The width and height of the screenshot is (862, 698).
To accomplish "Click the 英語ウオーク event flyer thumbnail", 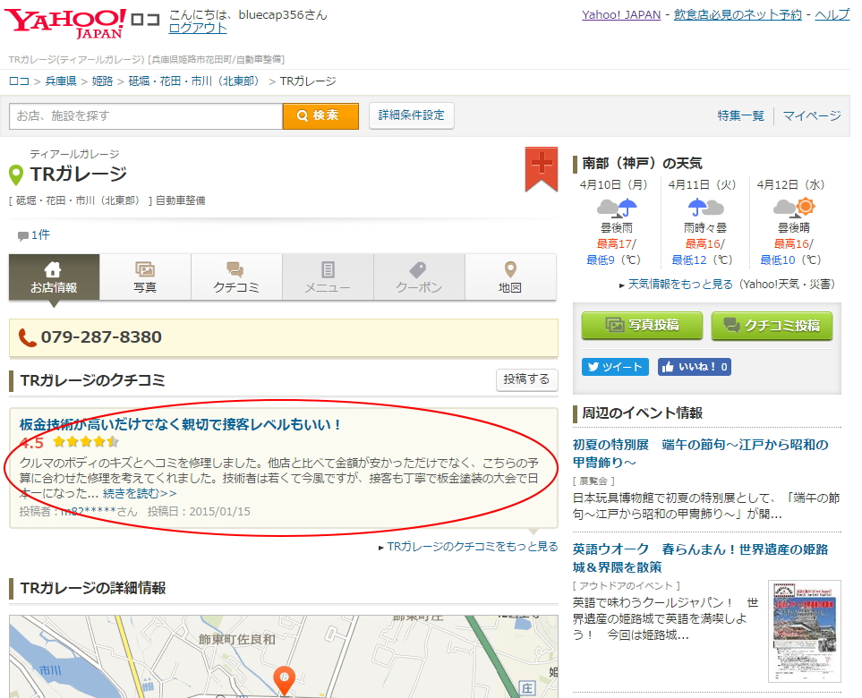I will coord(805,632).
